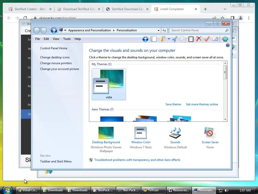258x194 pixels.
Task: Click the Save theme link
Action: [x=173, y=104]
